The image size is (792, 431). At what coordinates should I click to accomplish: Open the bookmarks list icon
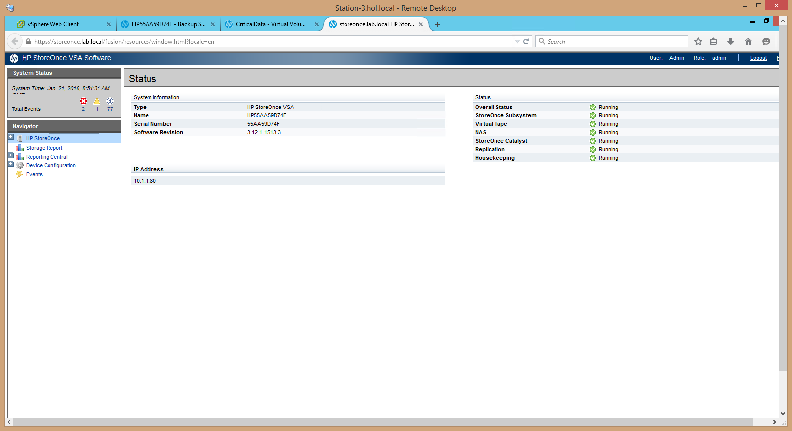713,41
